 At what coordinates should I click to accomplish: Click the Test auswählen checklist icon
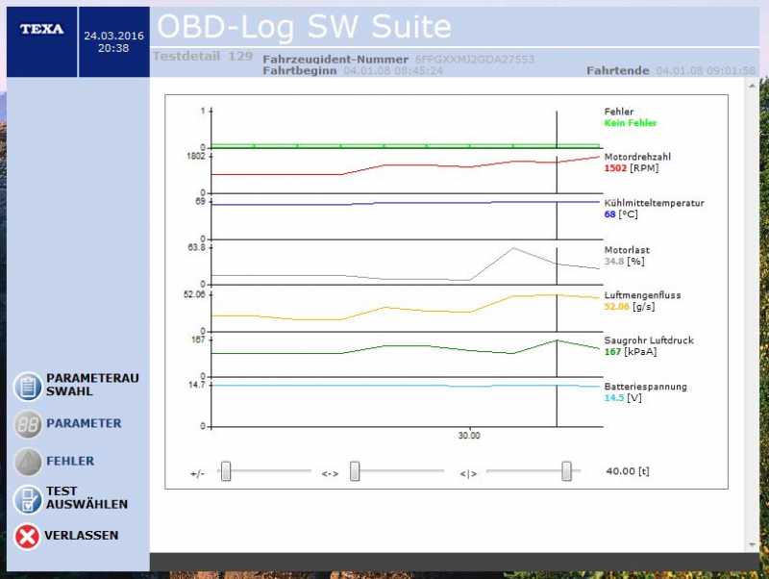pos(28,499)
